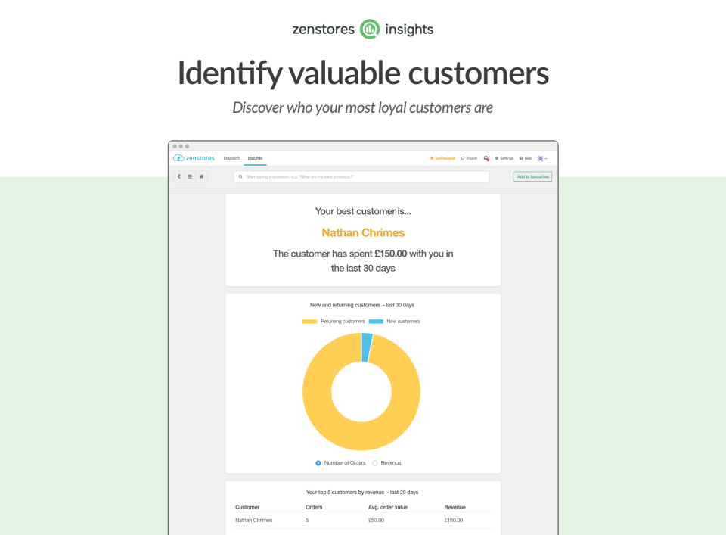Click the Import button
Image resolution: width=726 pixels, height=535 pixels.
[x=469, y=158]
